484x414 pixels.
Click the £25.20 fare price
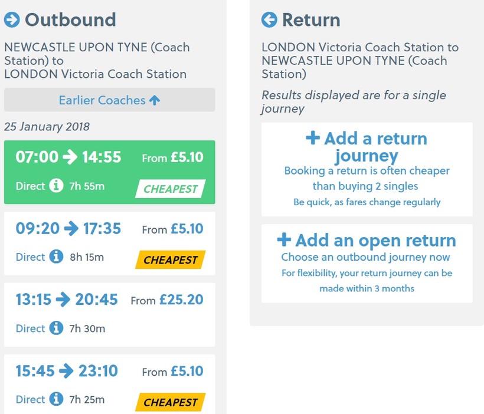tap(181, 300)
